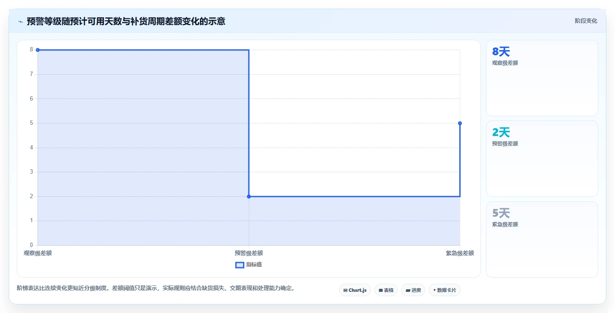615x313 pixels.
Task: Click the y-axis label 0
Action: pos(31,245)
